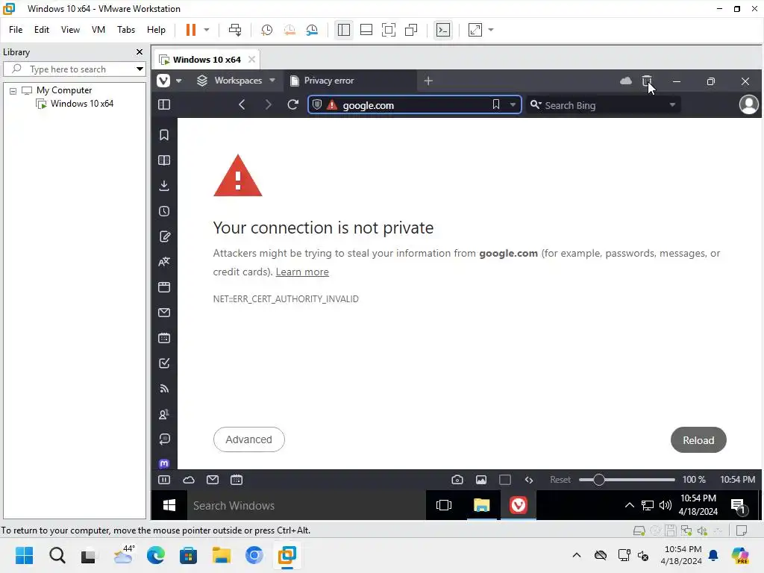
Task: Open the Vivaldi main menu icon
Action: coord(163,81)
